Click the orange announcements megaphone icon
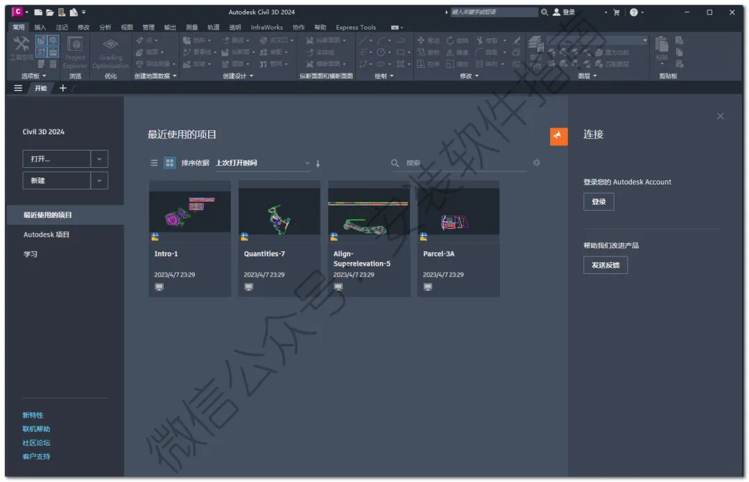This screenshot has height=482, width=749. (558, 136)
